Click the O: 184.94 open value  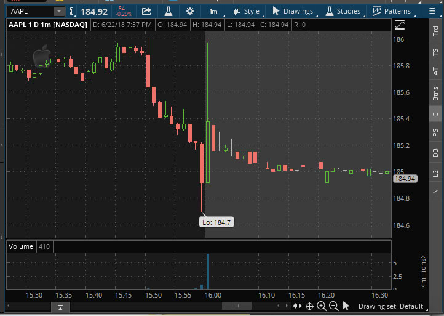point(172,25)
